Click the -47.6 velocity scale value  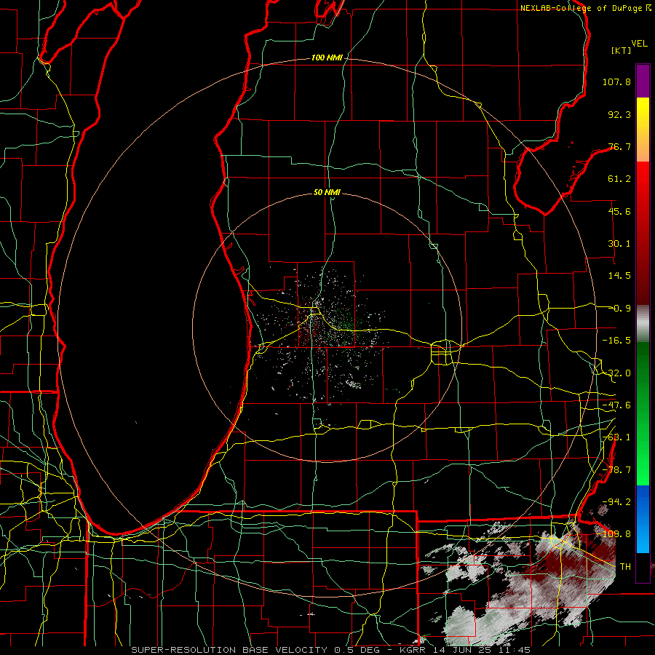click(x=616, y=405)
